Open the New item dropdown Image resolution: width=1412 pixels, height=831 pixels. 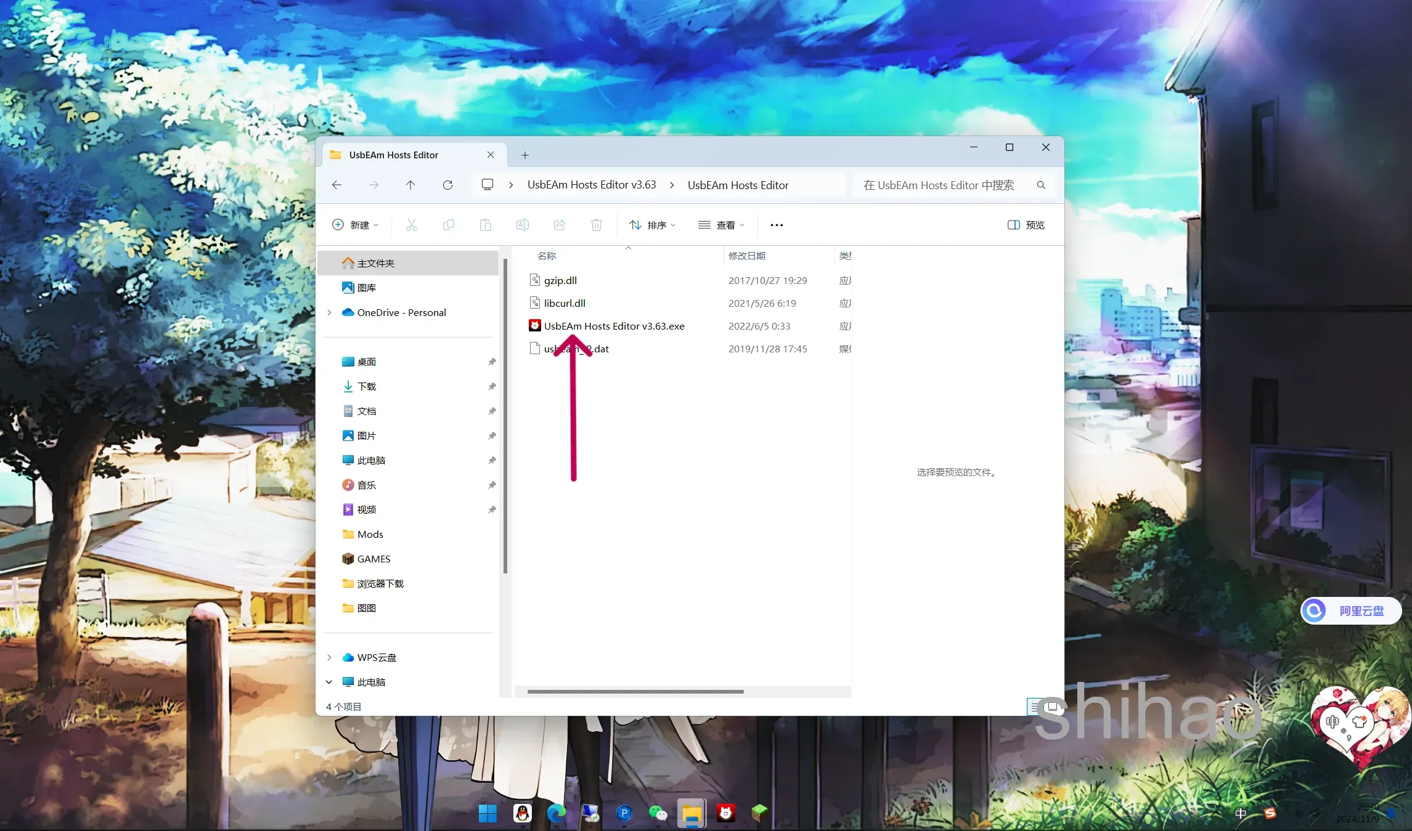coord(356,225)
